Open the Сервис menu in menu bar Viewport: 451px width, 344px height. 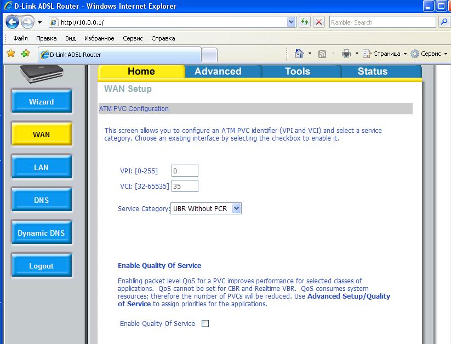click(x=133, y=38)
